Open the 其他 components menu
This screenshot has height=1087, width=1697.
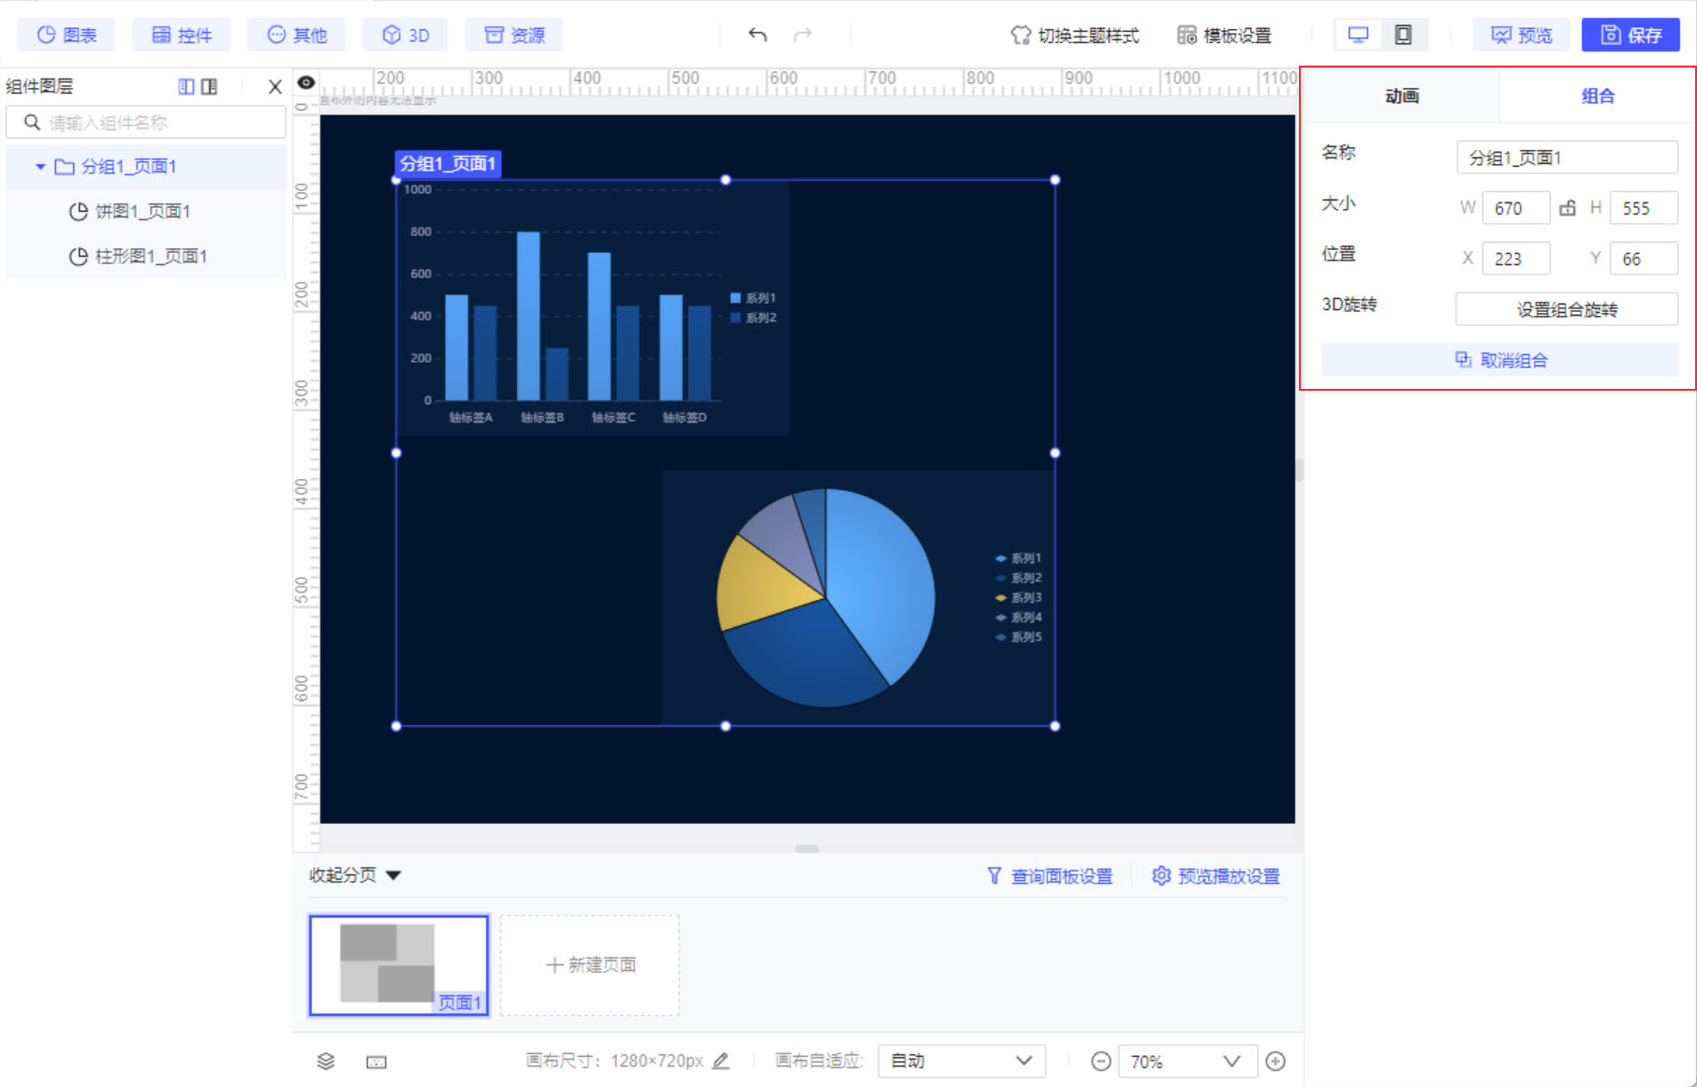(x=297, y=35)
